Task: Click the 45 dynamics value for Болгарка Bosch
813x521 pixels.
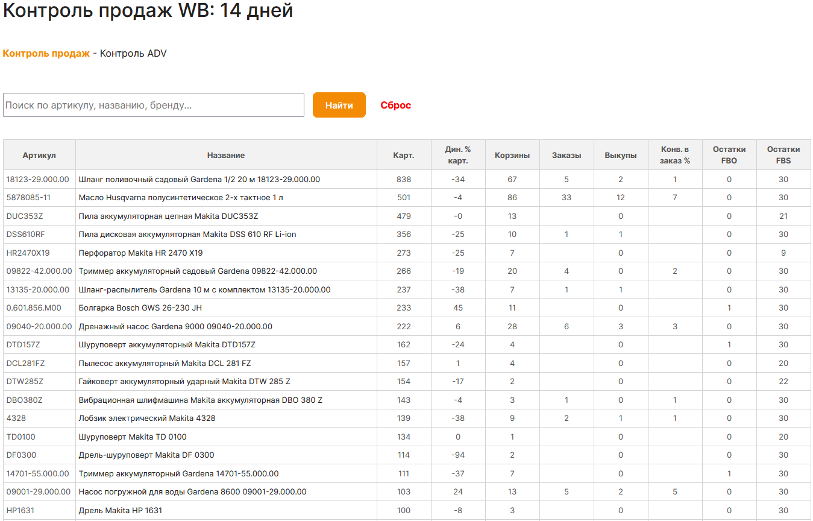Action: (x=458, y=308)
